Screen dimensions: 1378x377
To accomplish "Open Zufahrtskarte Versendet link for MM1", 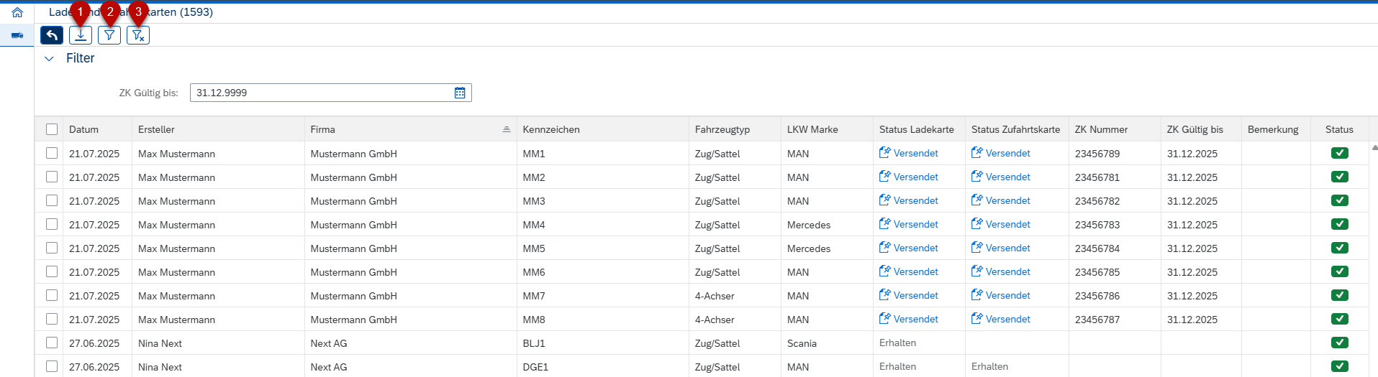I will [x=1001, y=153].
